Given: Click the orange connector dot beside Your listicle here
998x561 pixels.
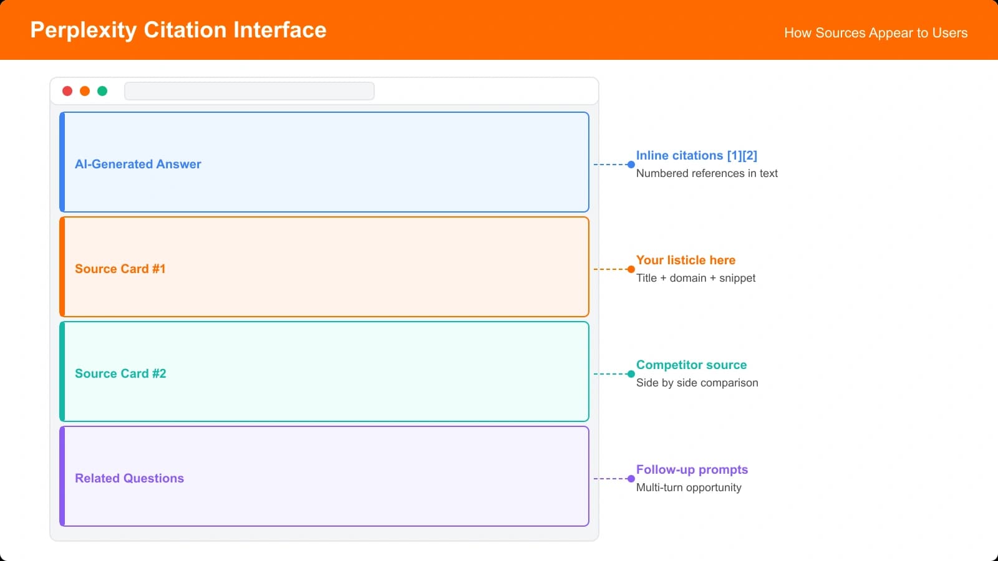Looking at the screenshot, I should pos(630,270).
